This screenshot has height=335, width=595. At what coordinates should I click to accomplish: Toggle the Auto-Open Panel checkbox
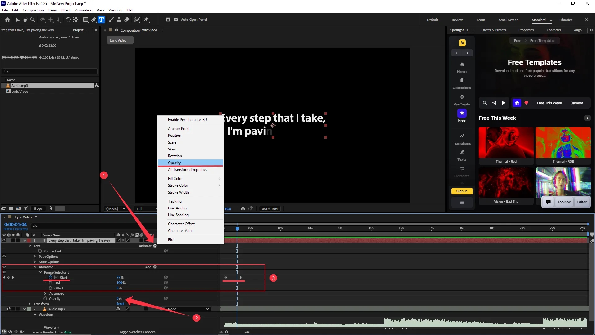pyautogui.click(x=176, y=20)
